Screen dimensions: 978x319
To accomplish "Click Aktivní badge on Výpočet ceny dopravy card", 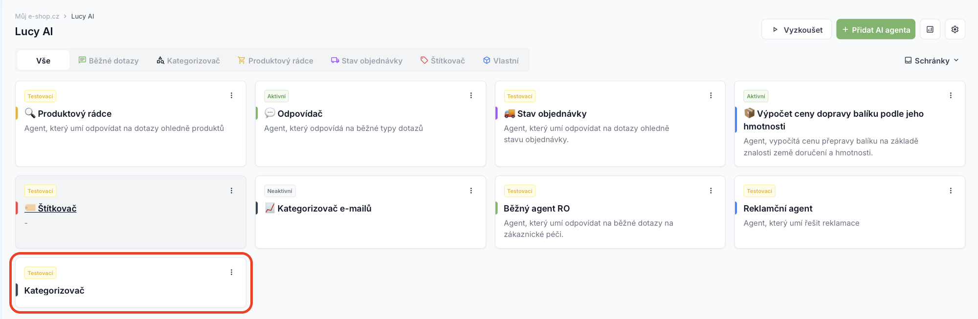I will 756,96.
